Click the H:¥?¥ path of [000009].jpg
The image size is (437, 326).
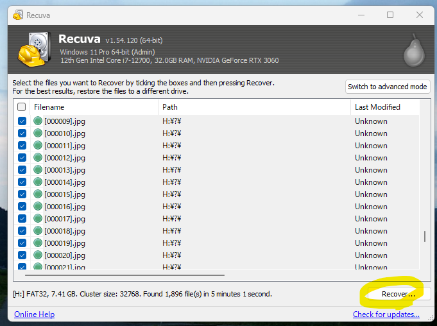[x=172, y=121]
